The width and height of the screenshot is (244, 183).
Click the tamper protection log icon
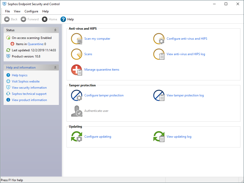pyautogui.click(x=159, y=96)
